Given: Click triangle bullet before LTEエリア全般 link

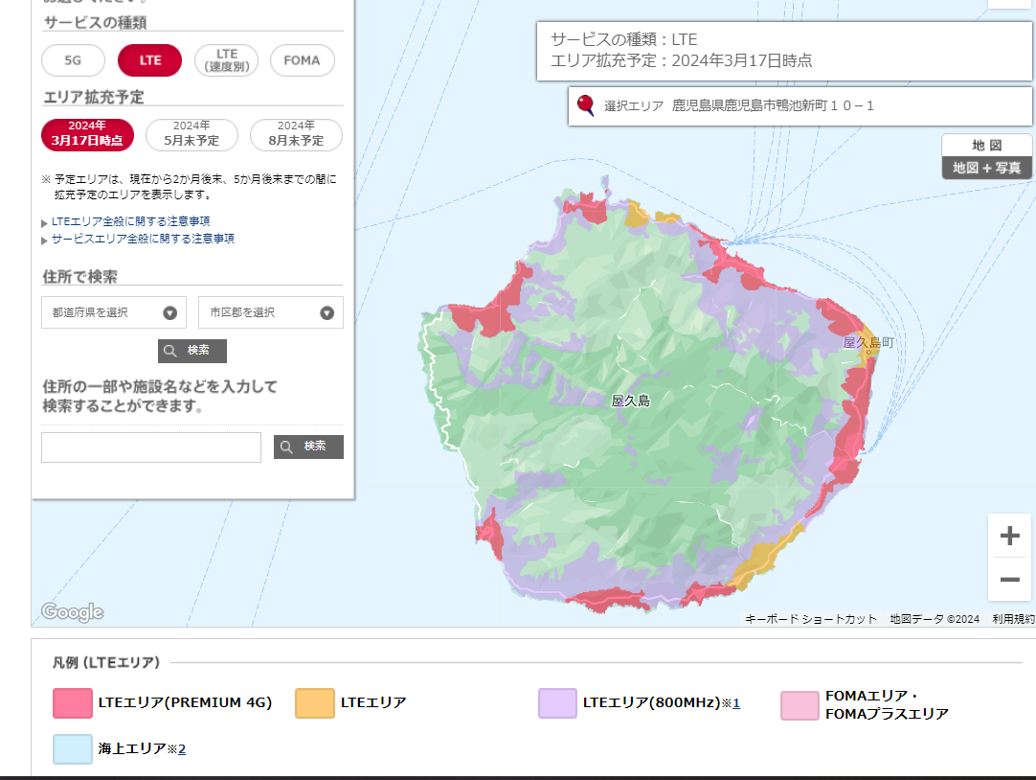Looking at the screenshot, I should coord(44,222).
